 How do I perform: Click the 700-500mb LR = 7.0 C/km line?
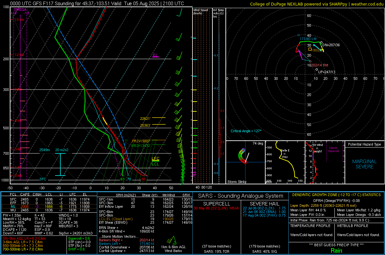click(23, 249)
